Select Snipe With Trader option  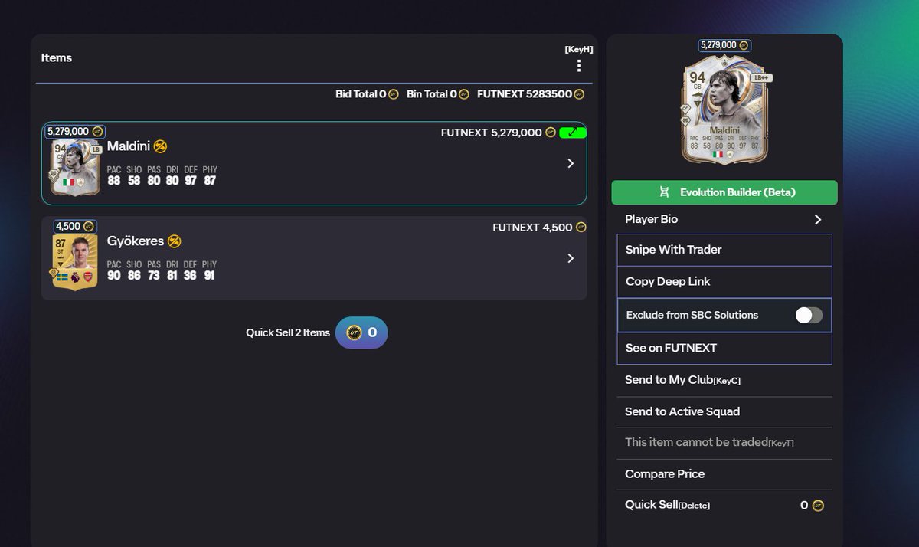point(724,250)
